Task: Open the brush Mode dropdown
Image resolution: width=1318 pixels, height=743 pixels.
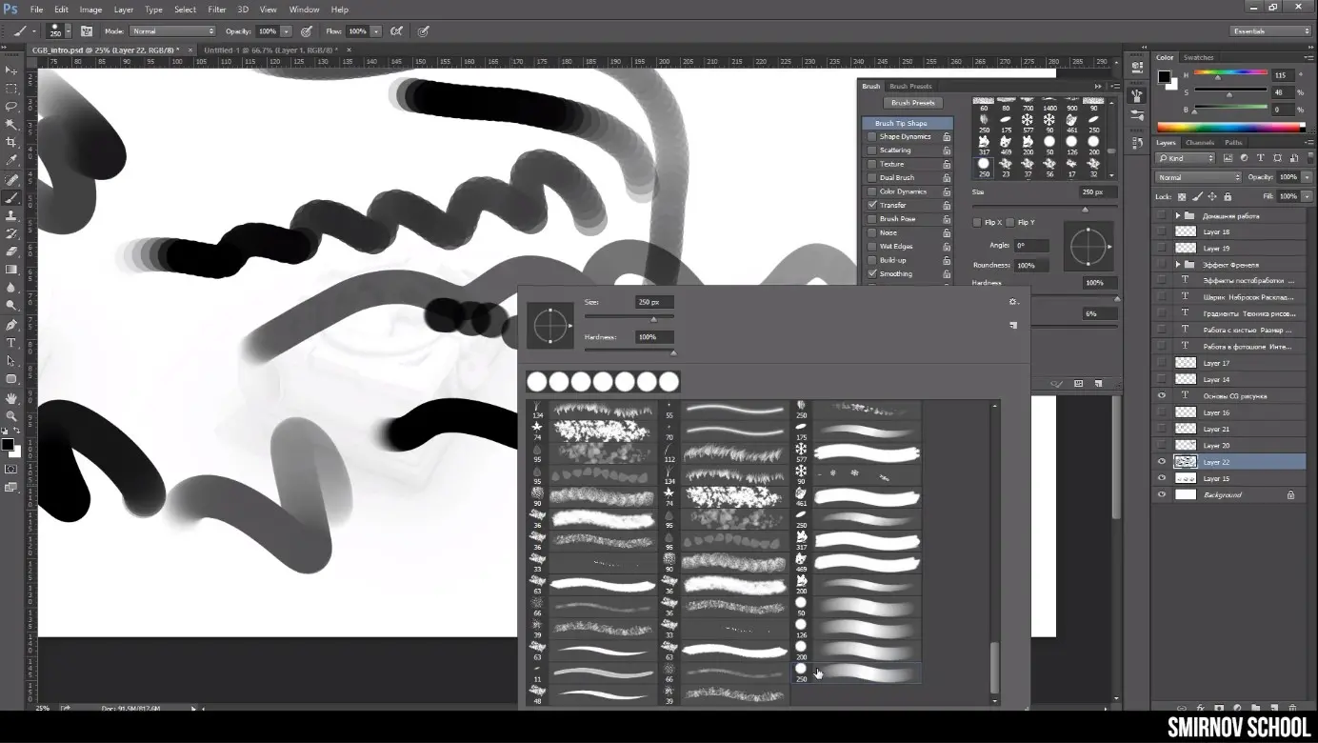Action: 172,31
